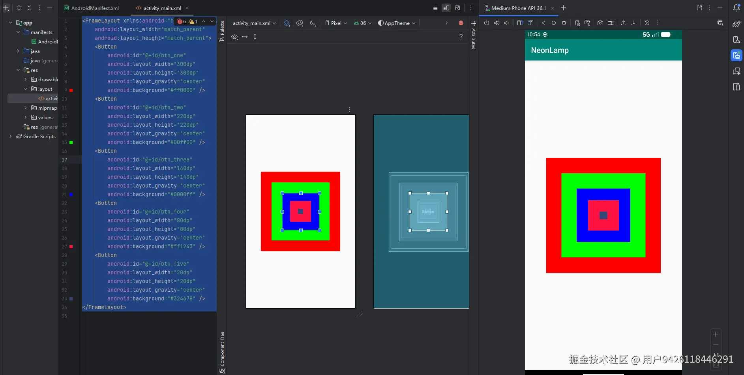Click the upload arrow icon in the emulator toolbar
Viewport: 744px width, 375px height.
[x=624, y=23]
